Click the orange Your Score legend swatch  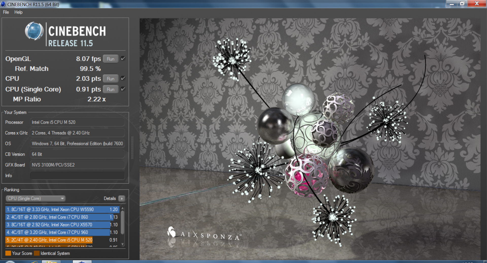click(x=8, y=253)
